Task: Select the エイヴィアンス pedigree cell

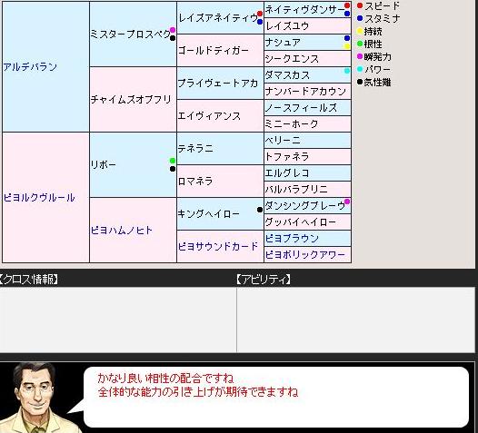Action: (x=220, y=116)
